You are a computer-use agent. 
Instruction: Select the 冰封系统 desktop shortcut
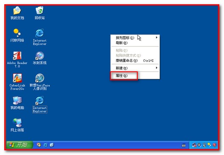click(40, 58)
